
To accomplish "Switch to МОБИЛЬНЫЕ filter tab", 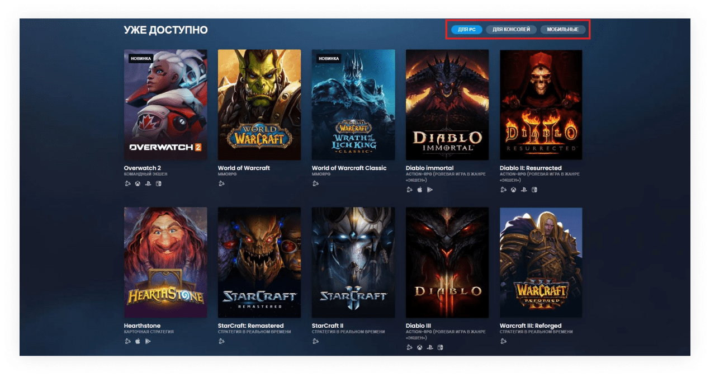I will pos(563,30).
